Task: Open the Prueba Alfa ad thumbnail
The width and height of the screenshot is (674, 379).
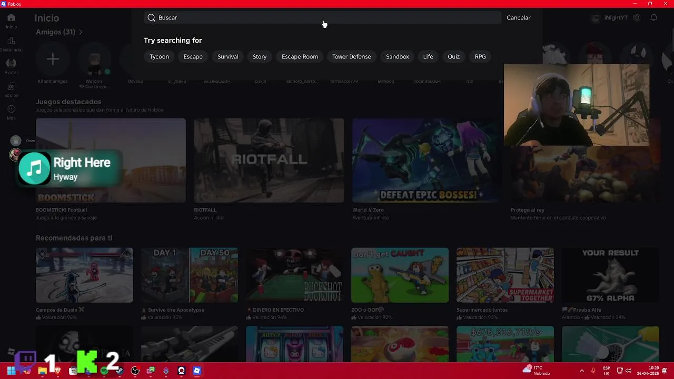Action: click(x=610, y=275)
